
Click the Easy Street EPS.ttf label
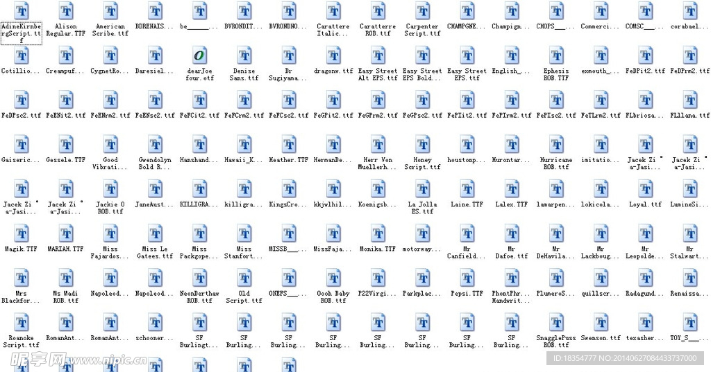click(467, 74)
